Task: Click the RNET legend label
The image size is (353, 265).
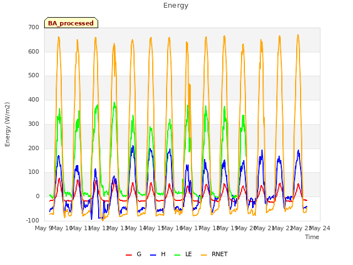Action: 220,254
